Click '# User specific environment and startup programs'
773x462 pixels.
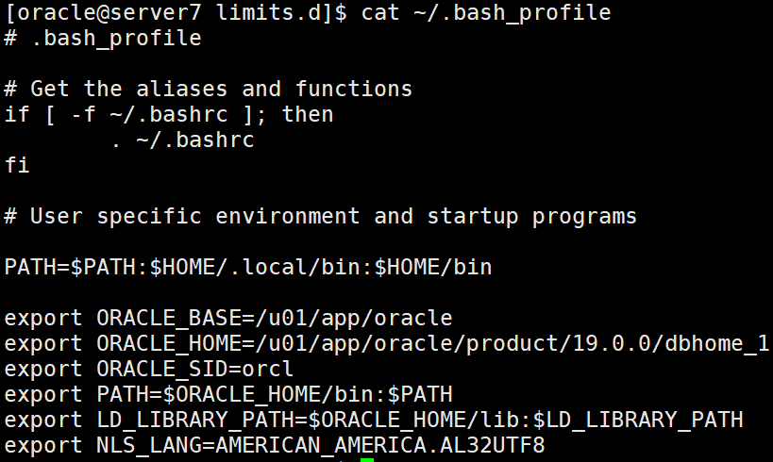[x=321, y=217]
